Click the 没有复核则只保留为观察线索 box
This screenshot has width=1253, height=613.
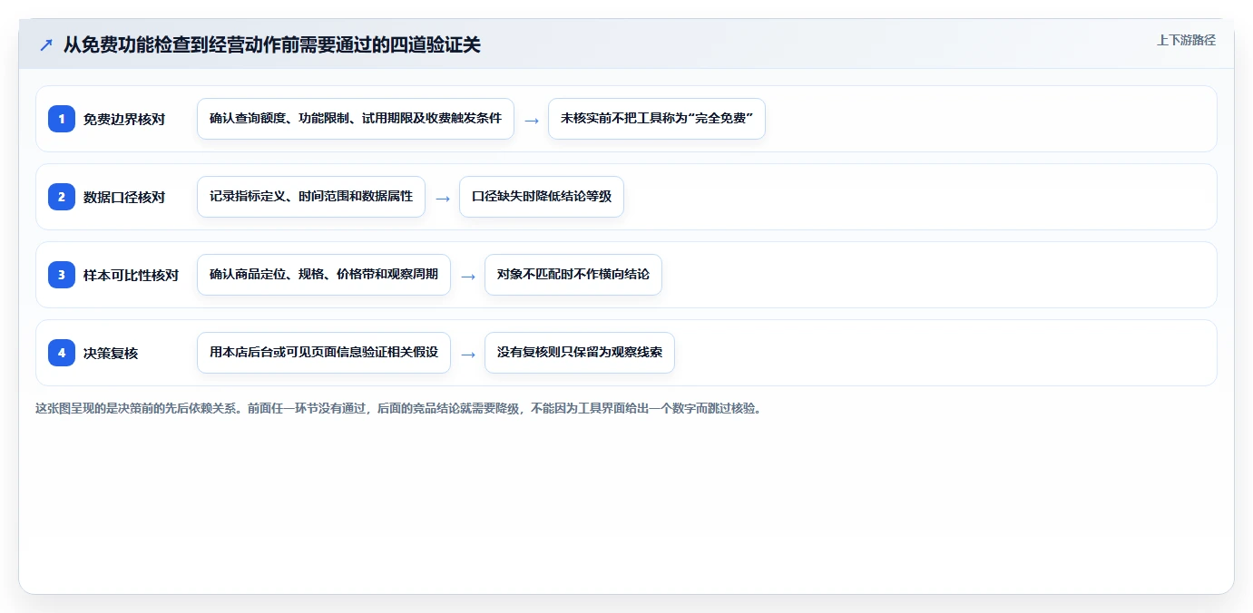click(580, 353)
